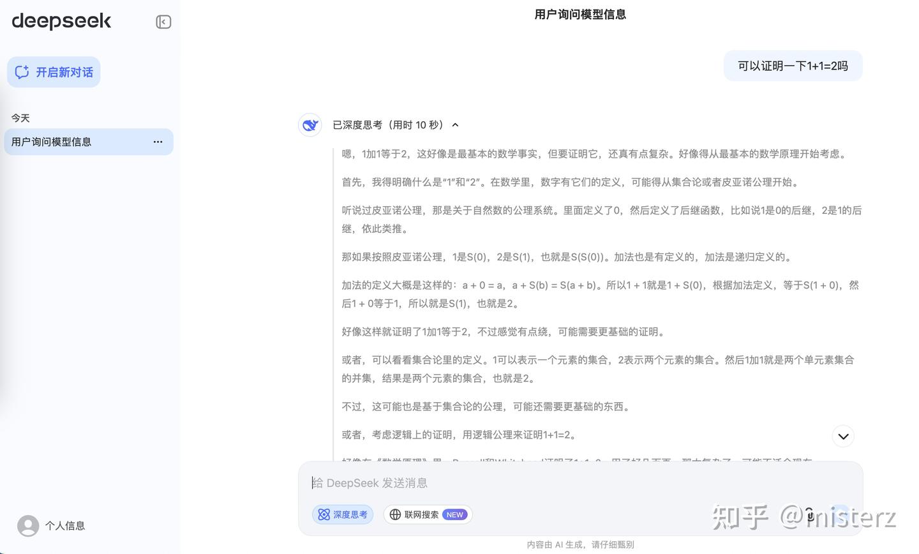
Task: Open the three-dot menu for 用户询问模型信息
Action: point(158,142)
